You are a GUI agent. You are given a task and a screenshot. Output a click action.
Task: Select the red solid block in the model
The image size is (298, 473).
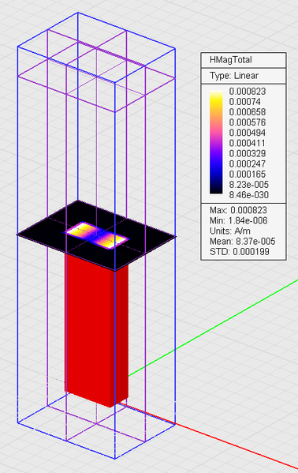tap(96, 332)
